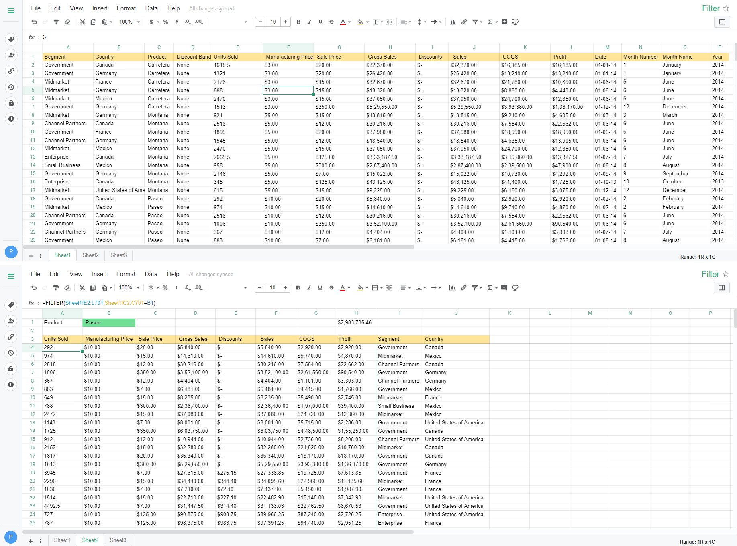Toggle the side panel button in the top window
Viewport: 737px width, 546px height.
point(722,22)
